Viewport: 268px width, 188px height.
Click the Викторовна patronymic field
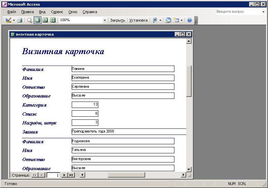click(x=123, y=159)
